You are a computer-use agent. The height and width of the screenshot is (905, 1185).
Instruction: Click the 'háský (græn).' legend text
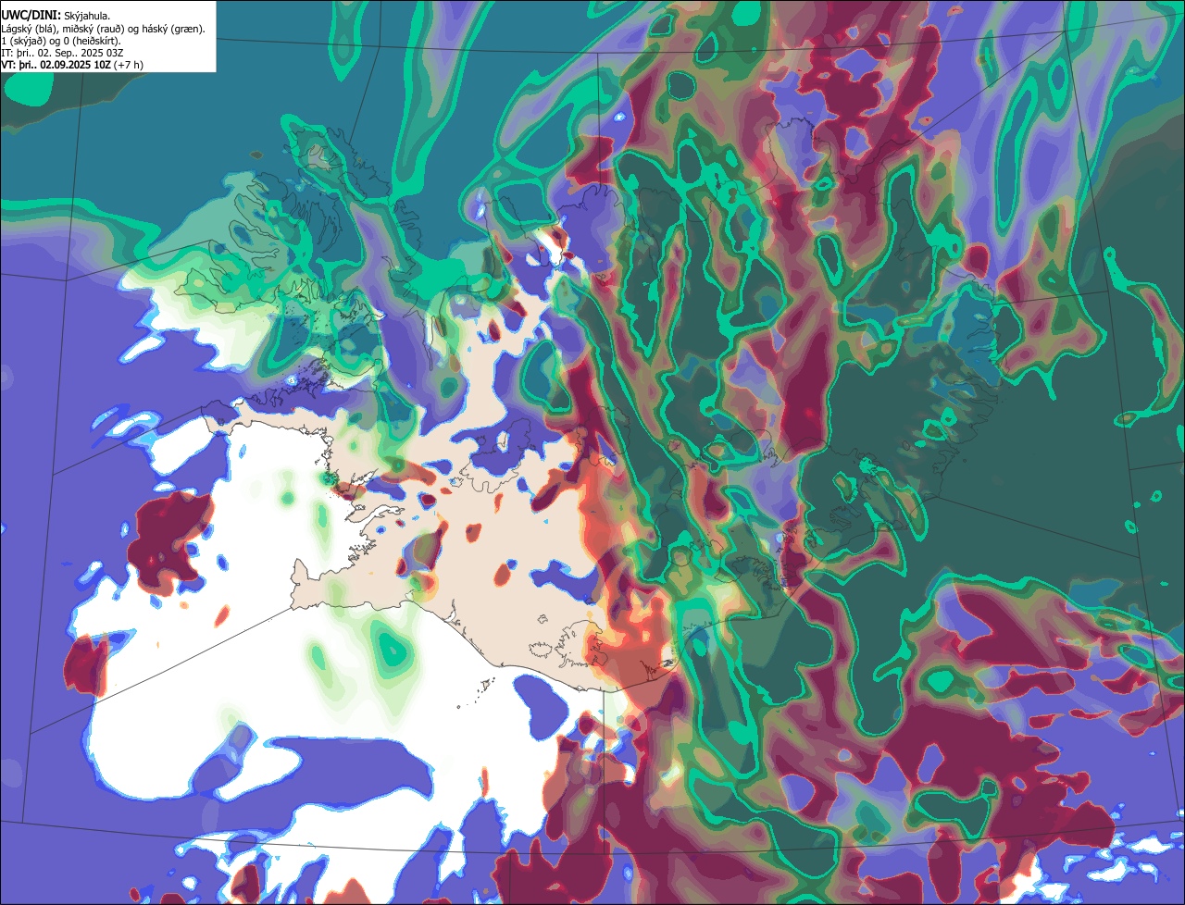173,29
